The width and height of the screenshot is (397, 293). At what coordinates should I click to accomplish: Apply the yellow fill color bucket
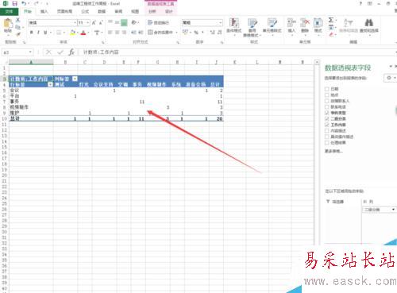point(72,33)
